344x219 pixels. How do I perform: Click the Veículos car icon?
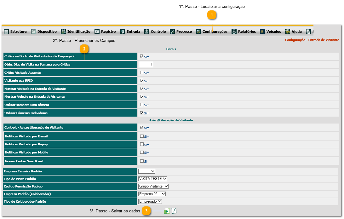click(x=262, y=32)
